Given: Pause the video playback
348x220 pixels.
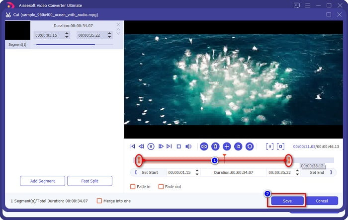Looking at the screenshot, I should (151, 147).
